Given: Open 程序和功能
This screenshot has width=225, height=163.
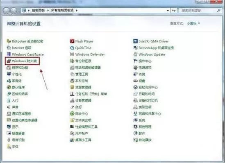Looking at the screenshot, I should pyautogui.click(x=17, y=68).
